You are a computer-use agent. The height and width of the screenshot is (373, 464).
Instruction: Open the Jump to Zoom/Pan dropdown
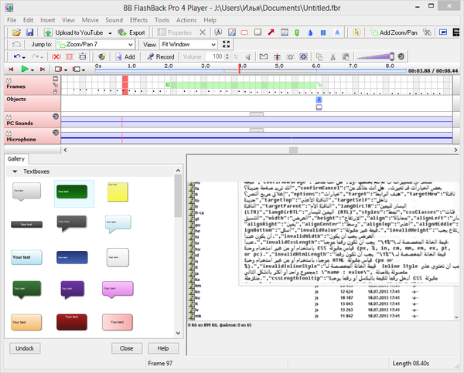pyautogui.click(x=132, y=45)
